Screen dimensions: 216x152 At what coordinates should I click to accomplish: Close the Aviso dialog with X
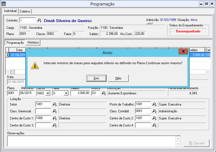click(x=183, y=52)
